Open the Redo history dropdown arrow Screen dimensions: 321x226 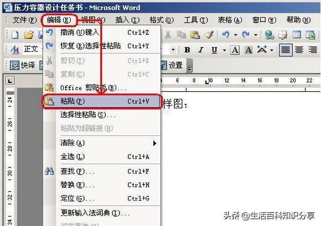(256, 35)
